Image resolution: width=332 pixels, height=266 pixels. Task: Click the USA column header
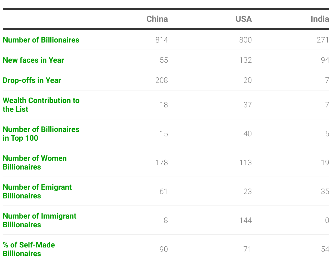(x=244, y=19)
